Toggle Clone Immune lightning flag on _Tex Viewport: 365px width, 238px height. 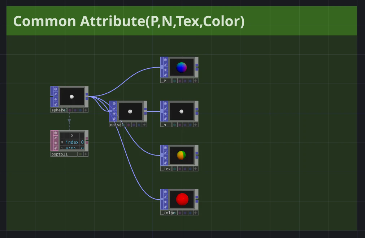pyautogui.click(x=165, y=153)
